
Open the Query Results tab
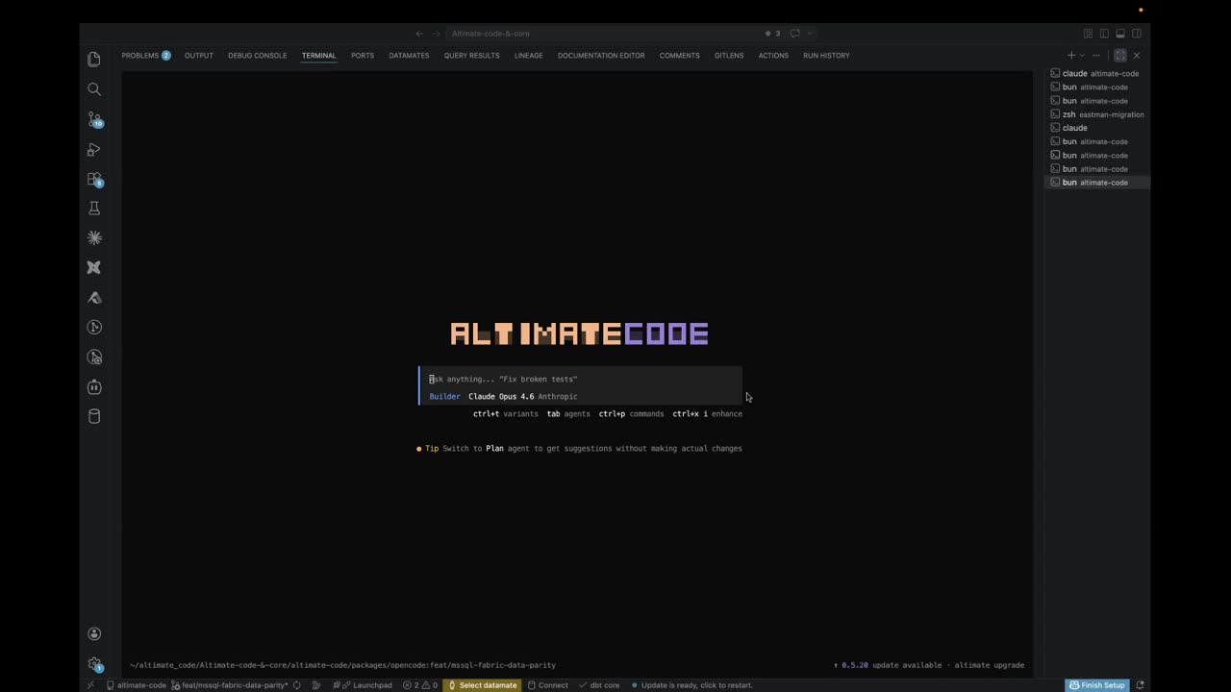click(471, 56)
